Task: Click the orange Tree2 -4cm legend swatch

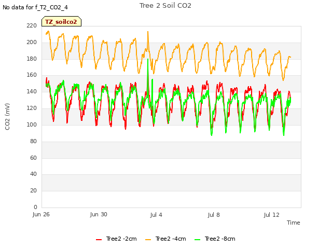Action: point(148,240)
